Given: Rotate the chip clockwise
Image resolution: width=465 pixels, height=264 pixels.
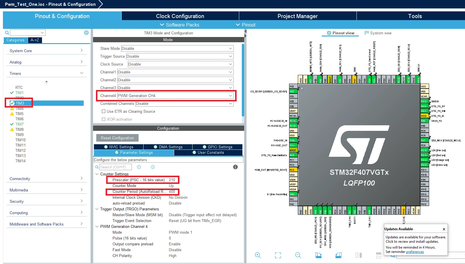Looking at the screenshot, I should tap(318, 255).
